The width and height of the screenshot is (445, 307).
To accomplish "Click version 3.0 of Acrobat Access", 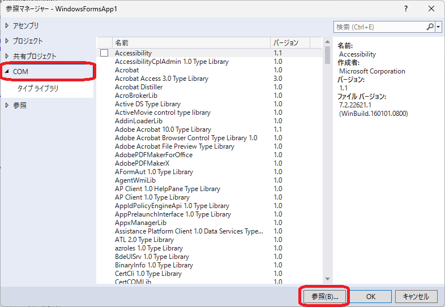I will point(278,79).
